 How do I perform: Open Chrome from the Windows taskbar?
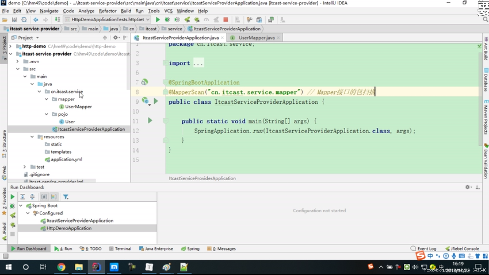(61, 267)
